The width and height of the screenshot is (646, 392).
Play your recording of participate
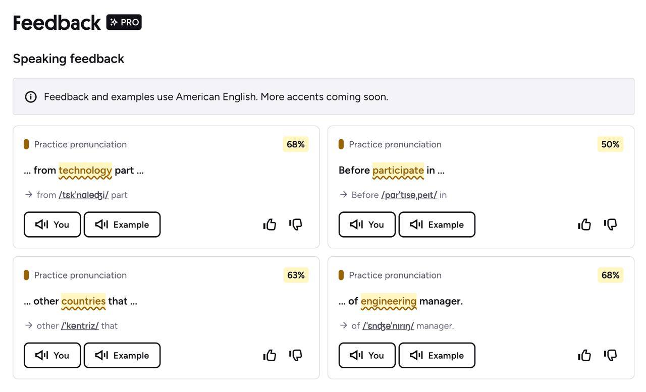tap(367, 225)
